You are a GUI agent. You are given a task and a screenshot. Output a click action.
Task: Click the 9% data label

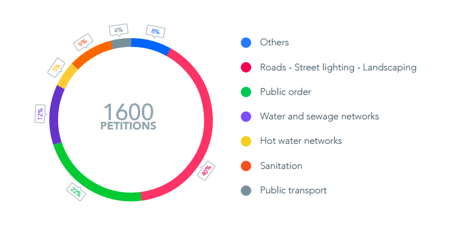pos(82,43)
